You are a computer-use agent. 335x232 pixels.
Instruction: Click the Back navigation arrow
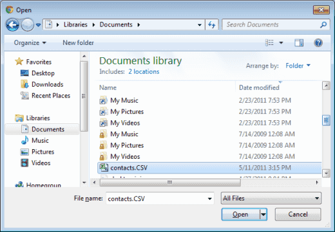[x=12, y=24]
